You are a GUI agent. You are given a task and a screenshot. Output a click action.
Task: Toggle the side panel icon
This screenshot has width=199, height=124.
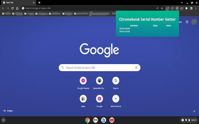(191, 8)
